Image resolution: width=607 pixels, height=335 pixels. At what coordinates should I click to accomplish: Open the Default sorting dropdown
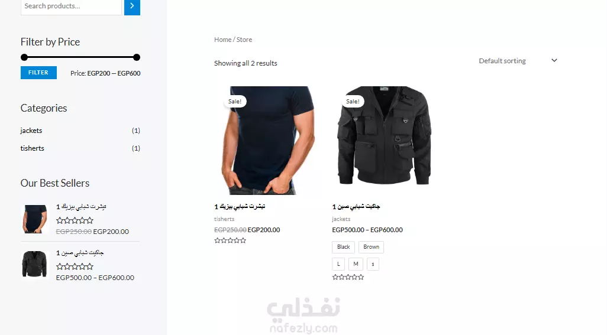(x=518, y=61)
